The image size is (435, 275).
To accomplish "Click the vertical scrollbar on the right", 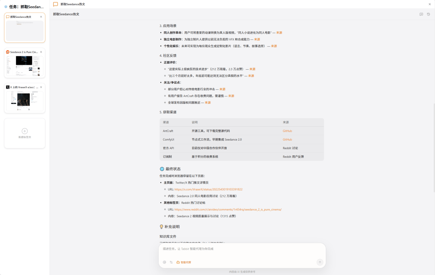I will pyautogui.click(x=434, y=148).
